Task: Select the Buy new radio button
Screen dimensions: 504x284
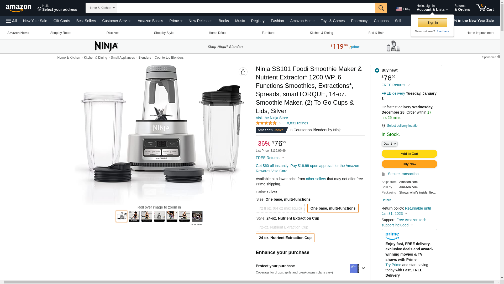Action: point(377,70)
